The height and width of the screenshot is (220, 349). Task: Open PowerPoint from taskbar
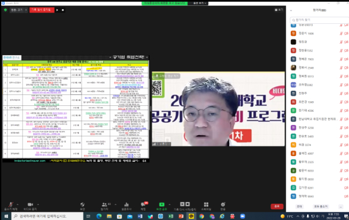coord(181,216)
